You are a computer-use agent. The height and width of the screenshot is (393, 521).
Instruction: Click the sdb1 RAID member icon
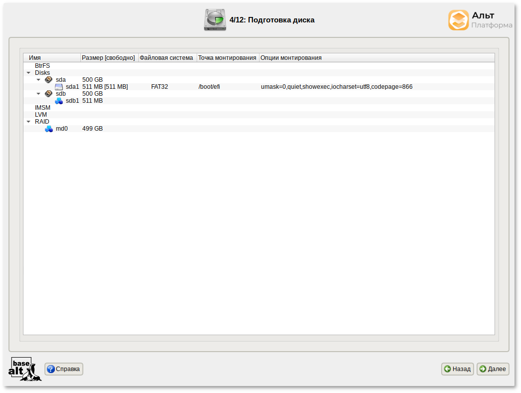tap(59, 101)
